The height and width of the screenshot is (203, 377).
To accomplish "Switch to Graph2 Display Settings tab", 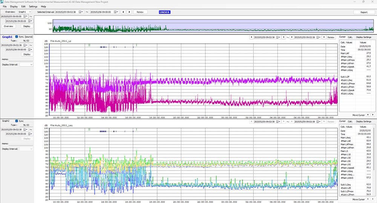I will tap(363, 121).
